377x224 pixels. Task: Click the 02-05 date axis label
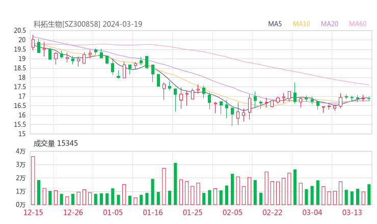(x=232, y=212)
